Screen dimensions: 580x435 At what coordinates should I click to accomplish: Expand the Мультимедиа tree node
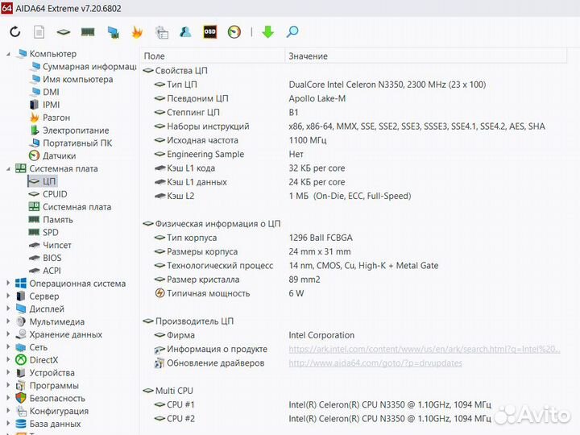pyautogui.click(x=8, y=321)
